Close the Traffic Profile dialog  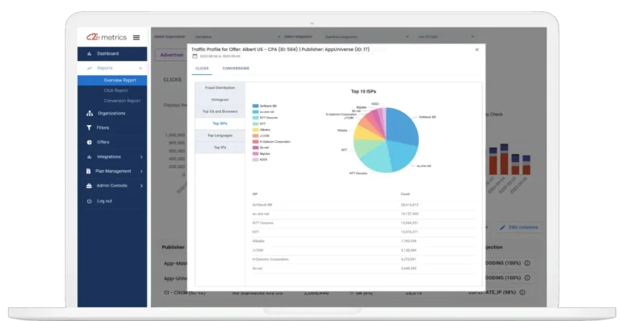[x=477, y=50]
